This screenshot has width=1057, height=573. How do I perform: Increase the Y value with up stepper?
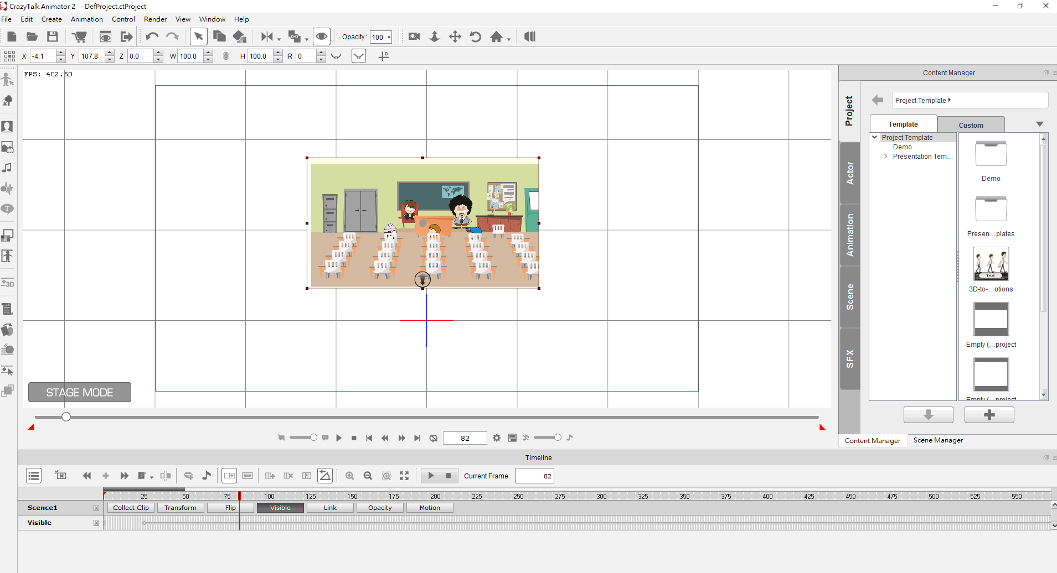pos(110,53)
